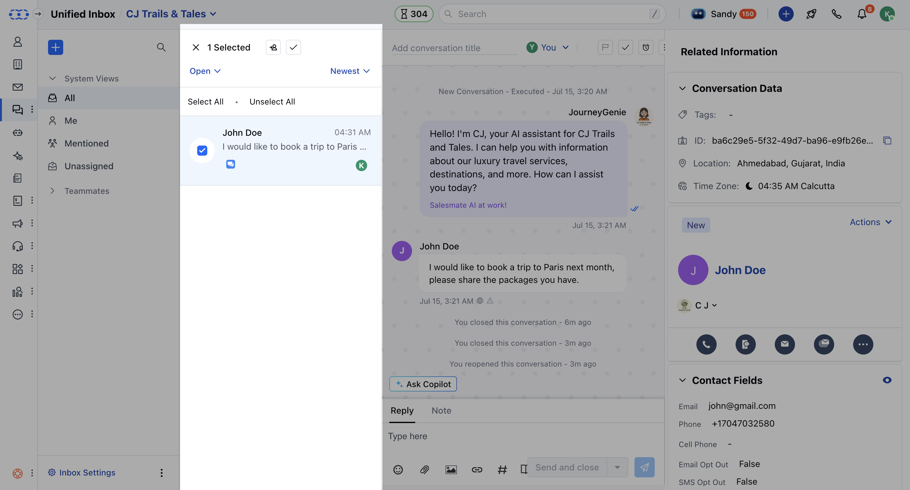Uncheck the John Doe conversation checkbox
This screenshot has width=910, height=490.
coord(202,150)
